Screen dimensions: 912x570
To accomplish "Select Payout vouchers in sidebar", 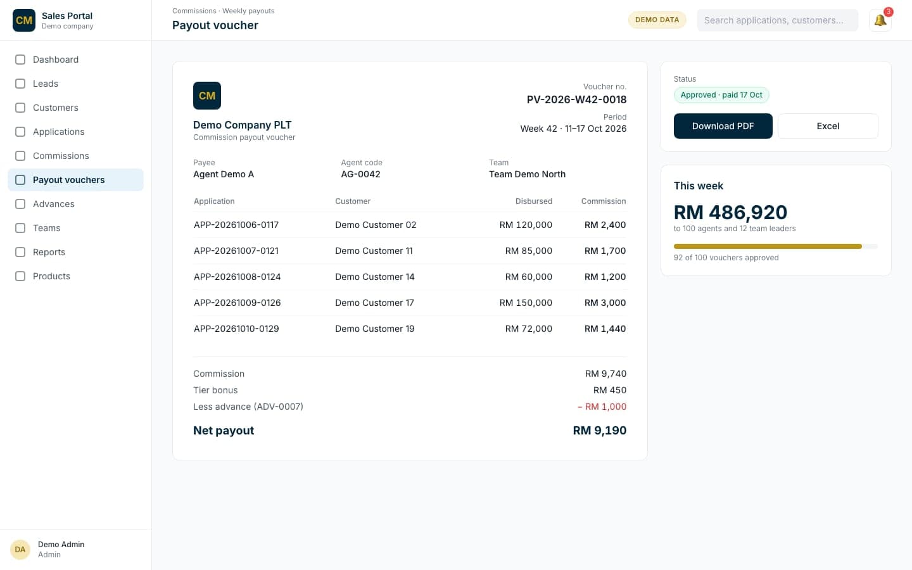I will (x=75, y=180).
